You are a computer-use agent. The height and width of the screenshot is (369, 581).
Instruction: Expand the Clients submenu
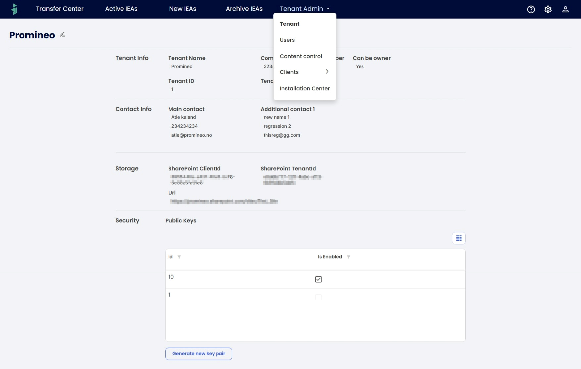point(327,72)
